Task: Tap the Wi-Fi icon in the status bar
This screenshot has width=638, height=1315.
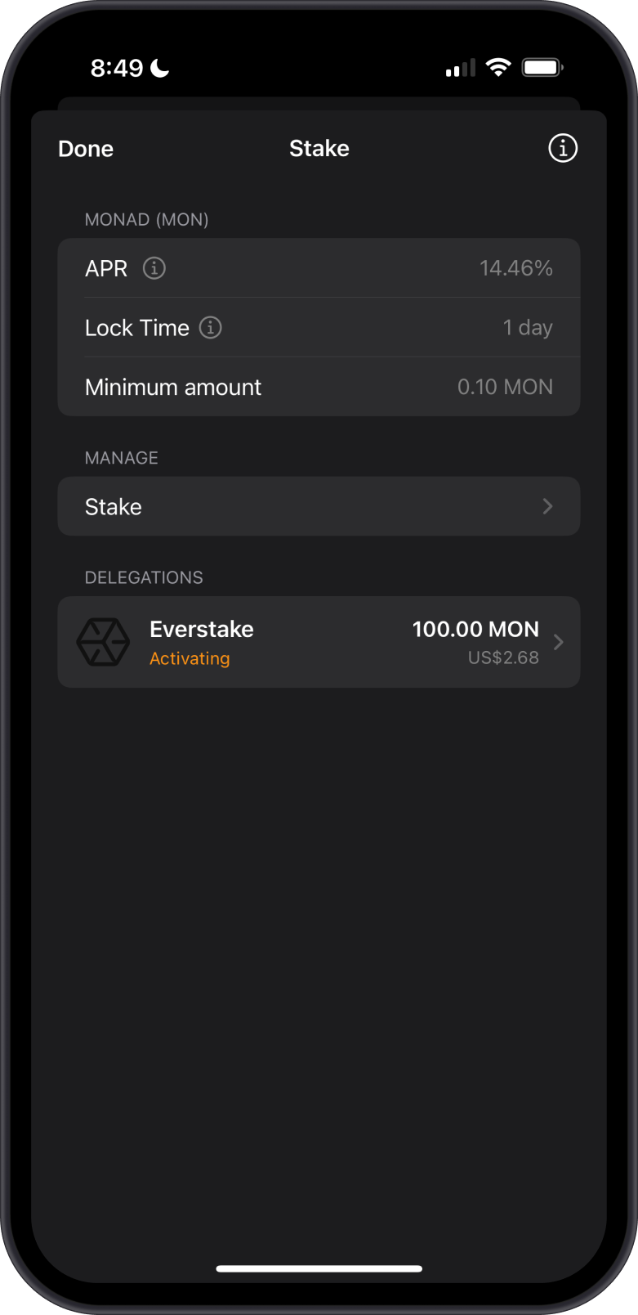Action: 497,68
